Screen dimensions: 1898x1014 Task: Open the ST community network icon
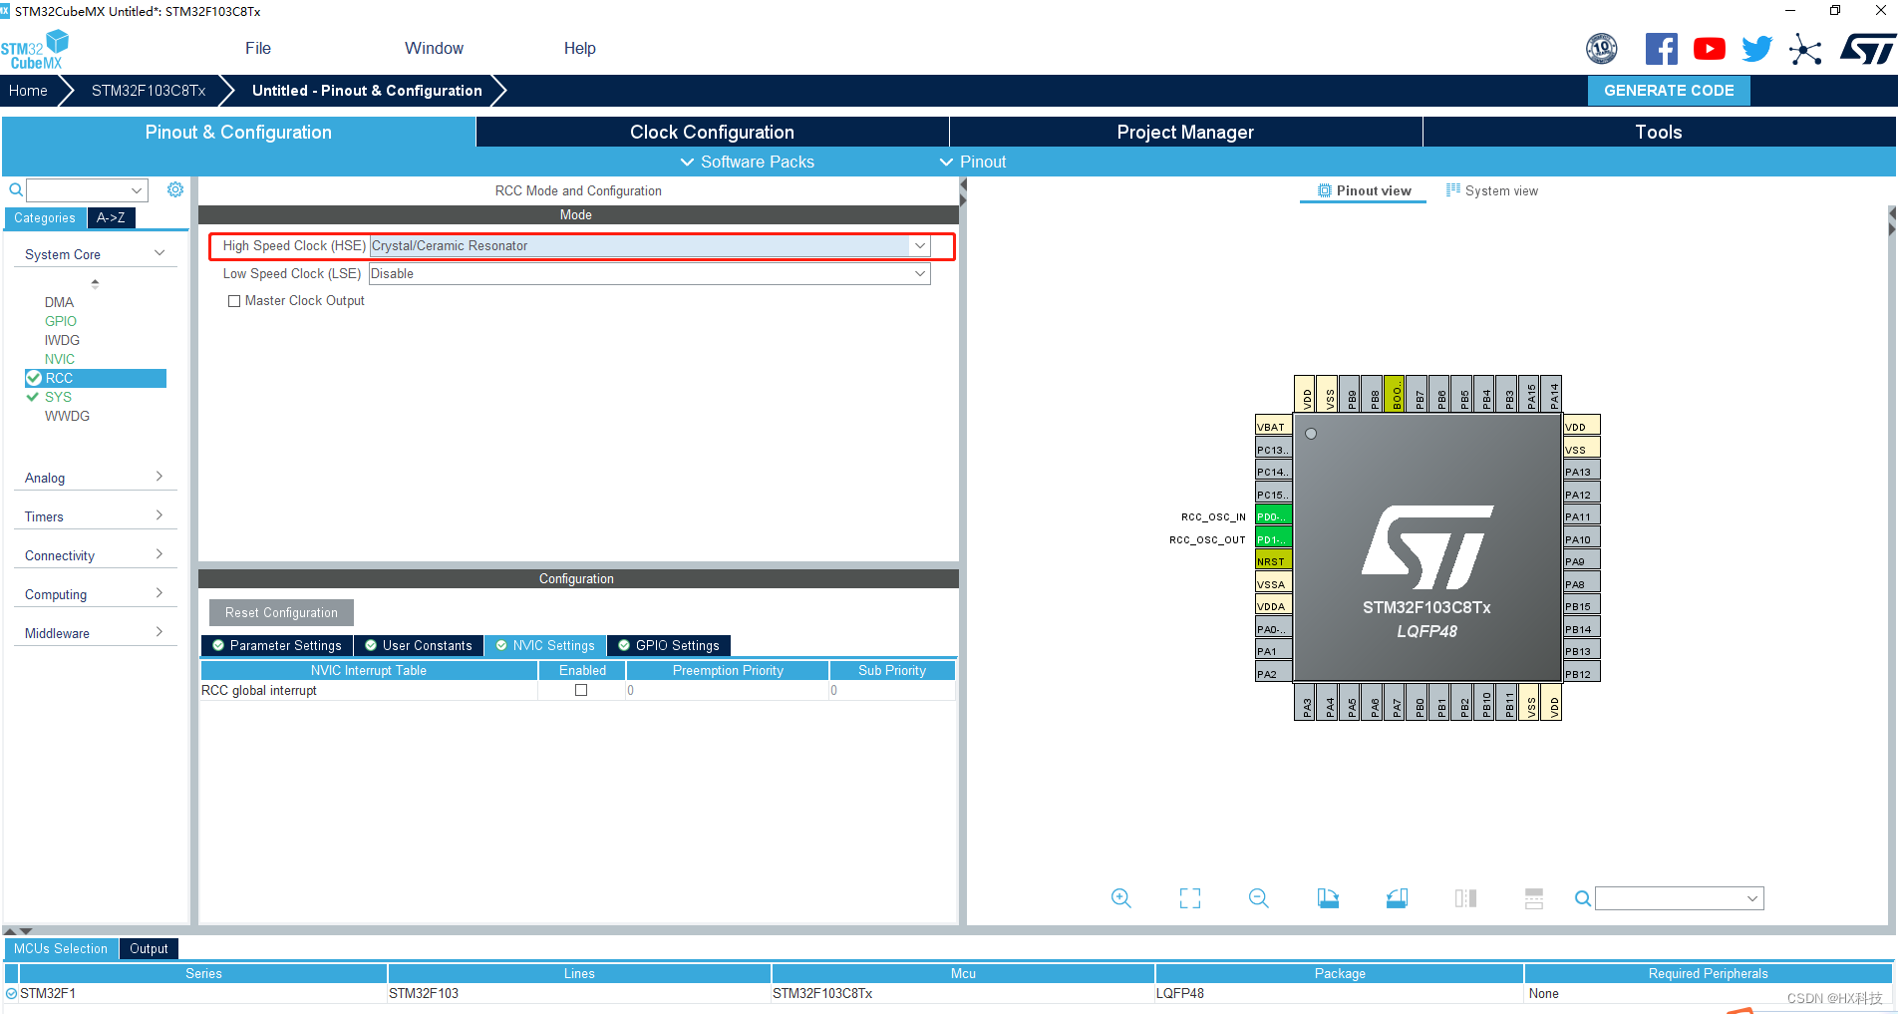click(x=1804, y=49)
